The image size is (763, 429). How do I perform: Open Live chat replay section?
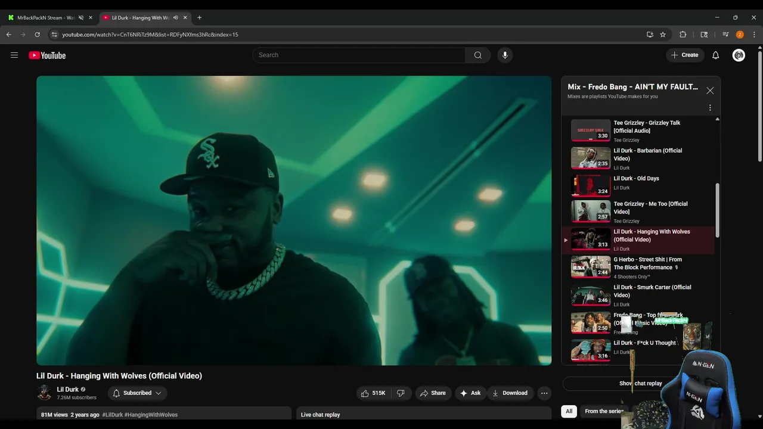tap(424, 415)
